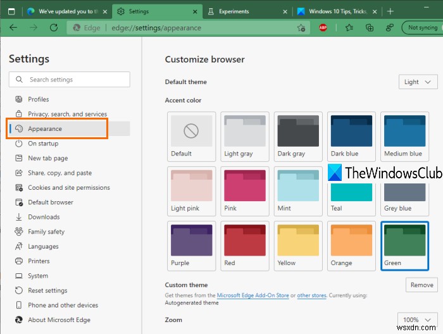Screen dimensions: 443x334
Task: Add this page to favorites star
Action: click(301, 28)
